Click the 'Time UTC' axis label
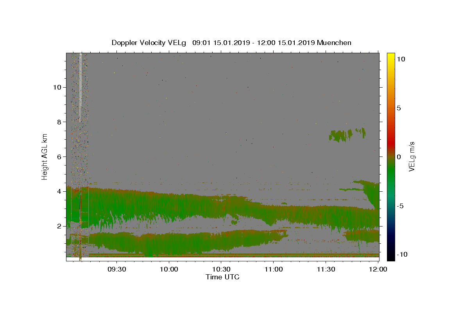 pos(222,277)
